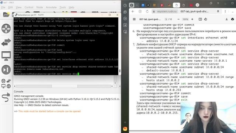Zoom out the PDF document
Screen dimensions: 236x133
coord(178,19)
